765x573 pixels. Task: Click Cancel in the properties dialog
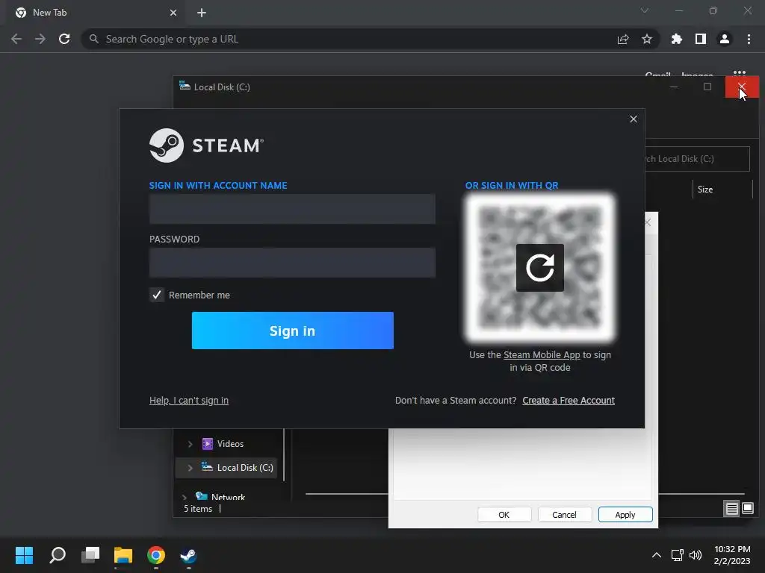click(564, 515)
